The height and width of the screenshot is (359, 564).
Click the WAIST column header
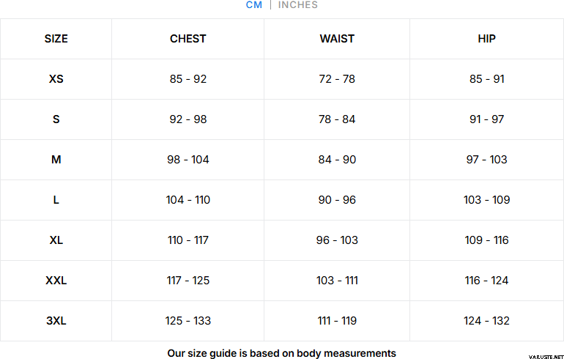click(337, 39)
